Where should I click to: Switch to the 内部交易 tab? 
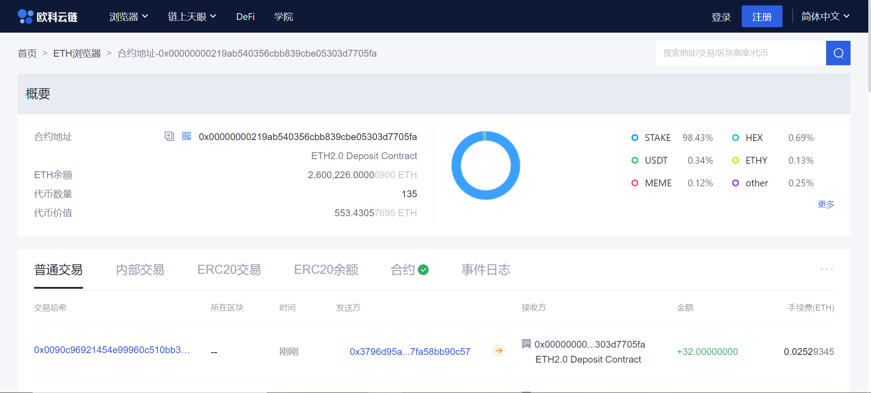pyautogui.click(x=140, y=270)
